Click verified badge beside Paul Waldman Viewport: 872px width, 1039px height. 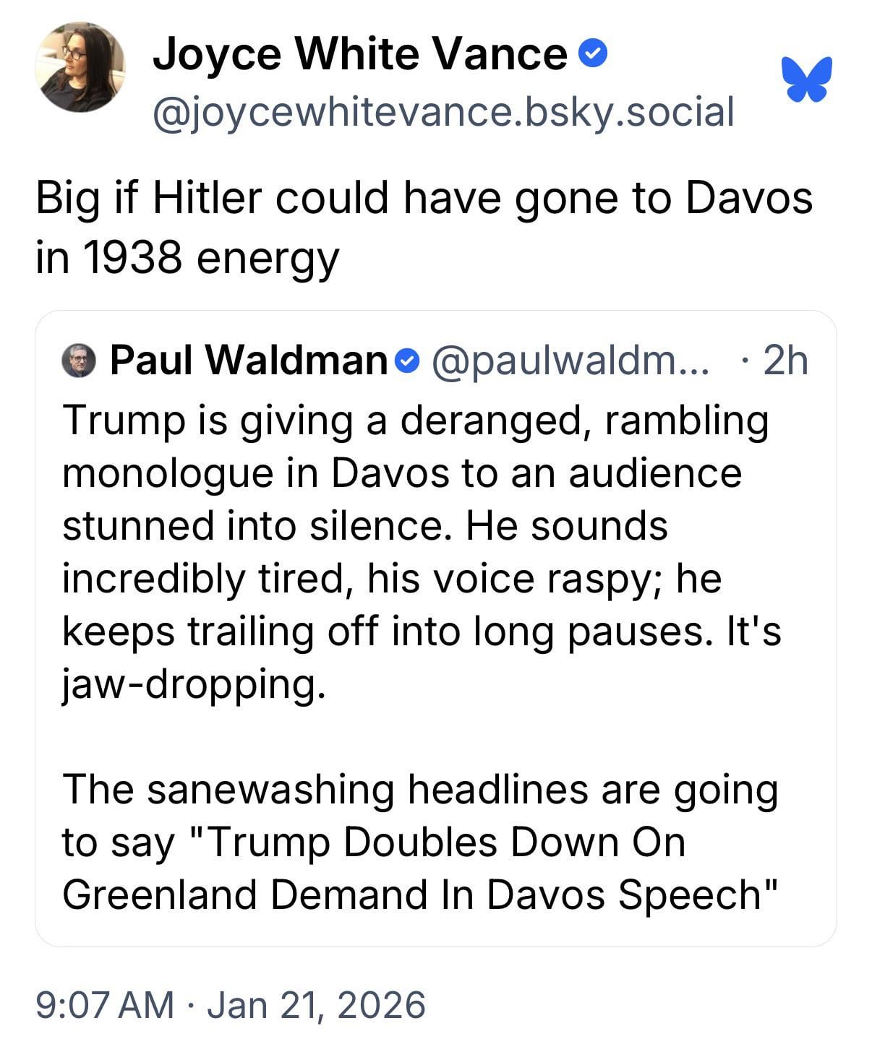pos(409,359)
